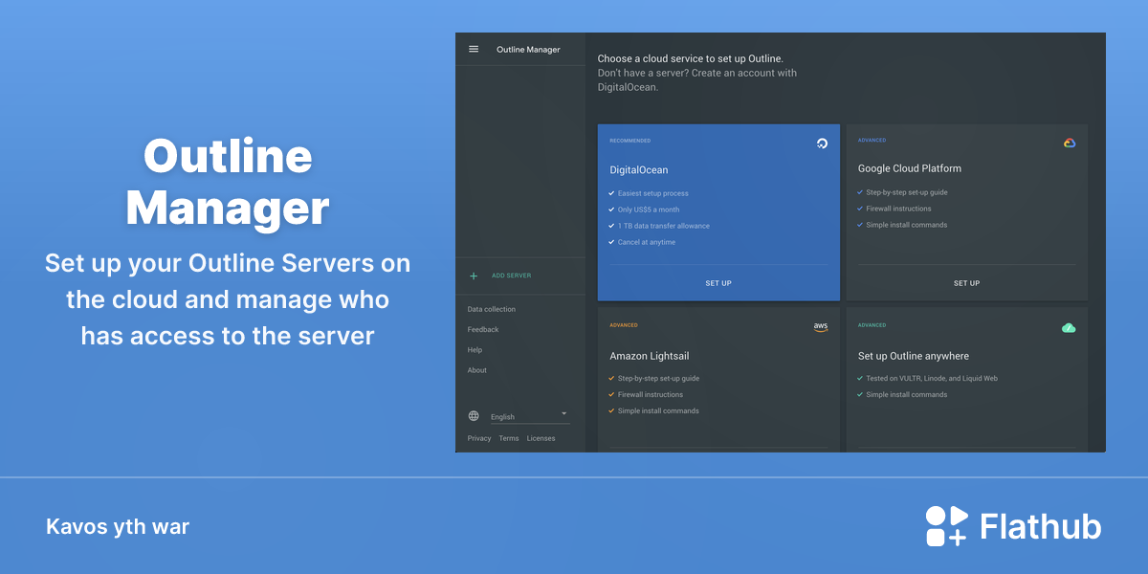Open the Privacy link

[479, 438]
